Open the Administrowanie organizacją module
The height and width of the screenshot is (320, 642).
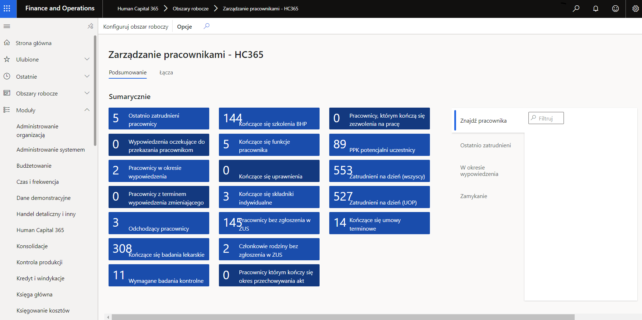[x=37, y=131]
